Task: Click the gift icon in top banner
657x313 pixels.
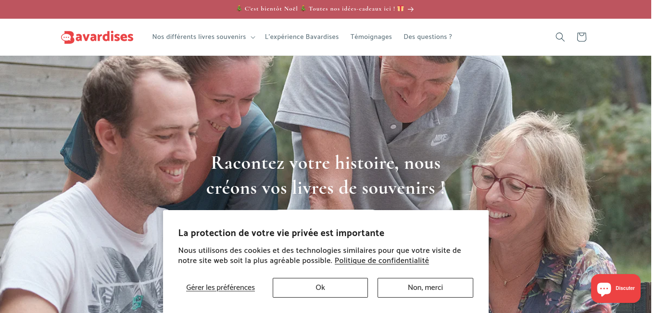Action: (401, 9)
